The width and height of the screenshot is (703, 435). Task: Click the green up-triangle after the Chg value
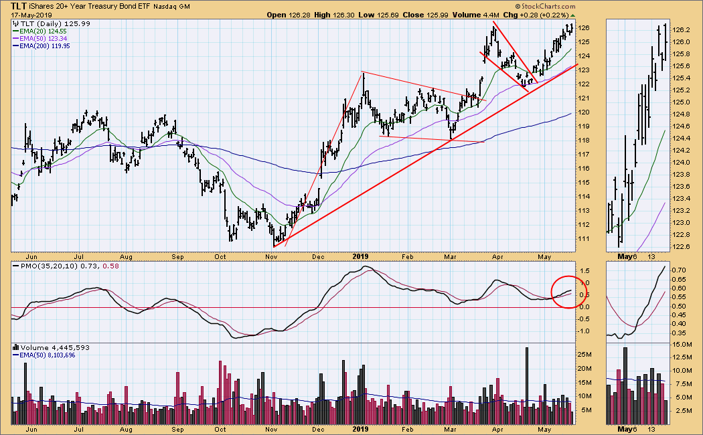tap(572, 15)
